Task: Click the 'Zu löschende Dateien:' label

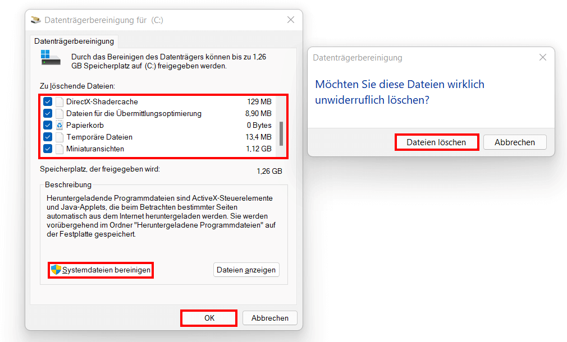Action: [x=77, y=86]
